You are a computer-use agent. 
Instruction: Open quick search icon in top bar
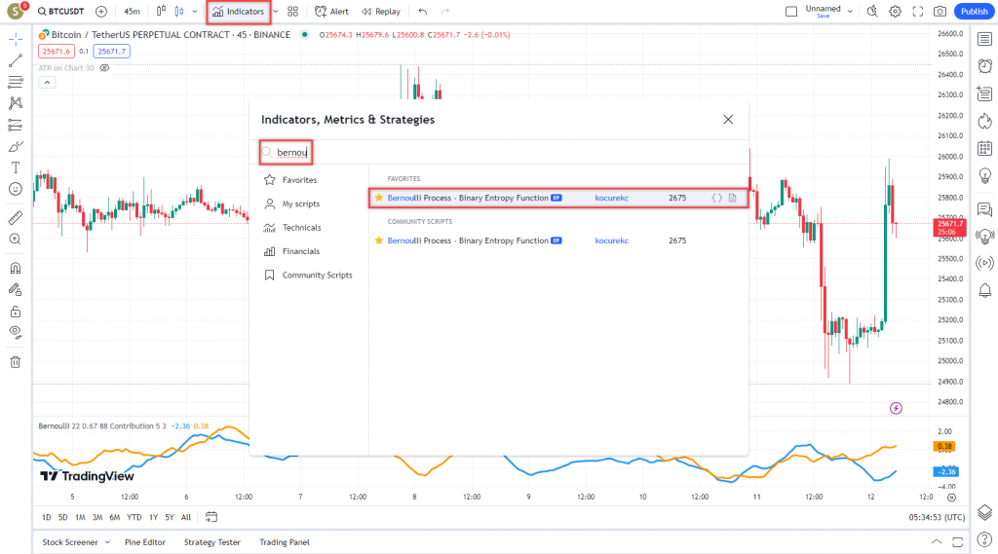[872, 12]
